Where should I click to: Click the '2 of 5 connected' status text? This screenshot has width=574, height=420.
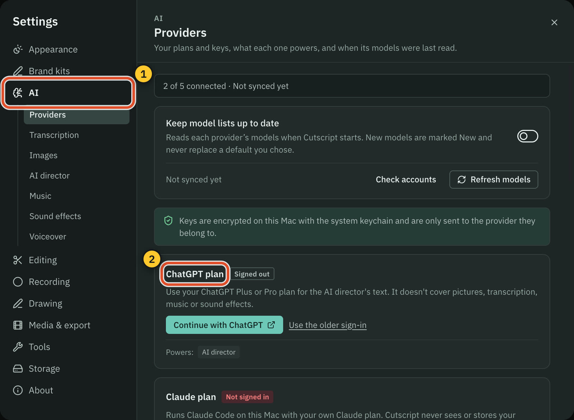[x=195, y=86]
